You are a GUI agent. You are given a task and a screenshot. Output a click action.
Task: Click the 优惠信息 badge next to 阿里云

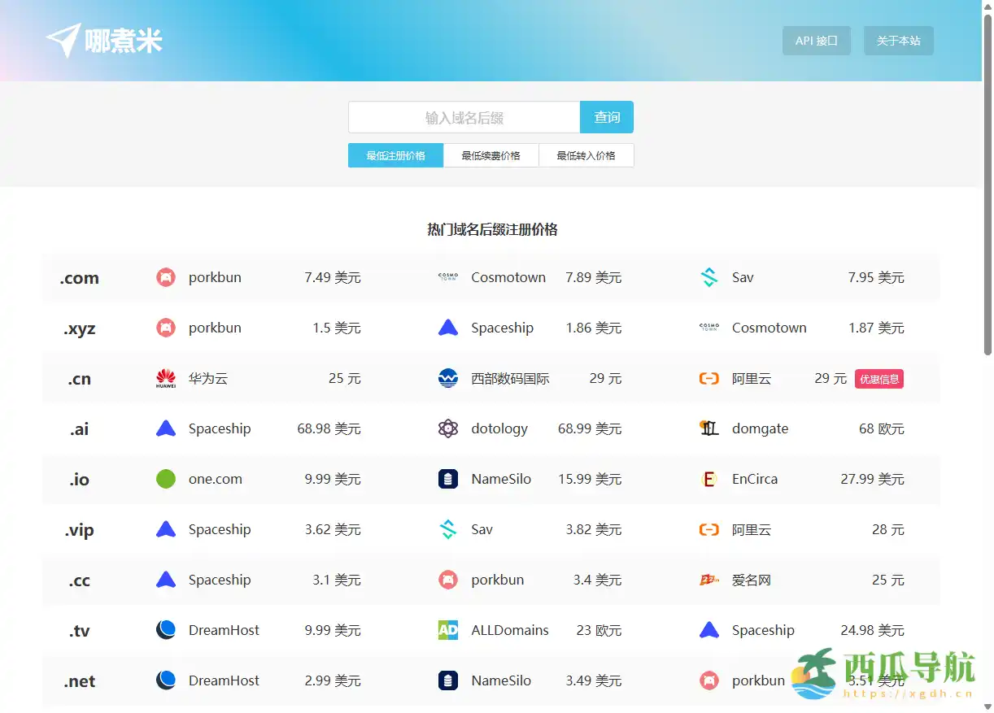878,379
